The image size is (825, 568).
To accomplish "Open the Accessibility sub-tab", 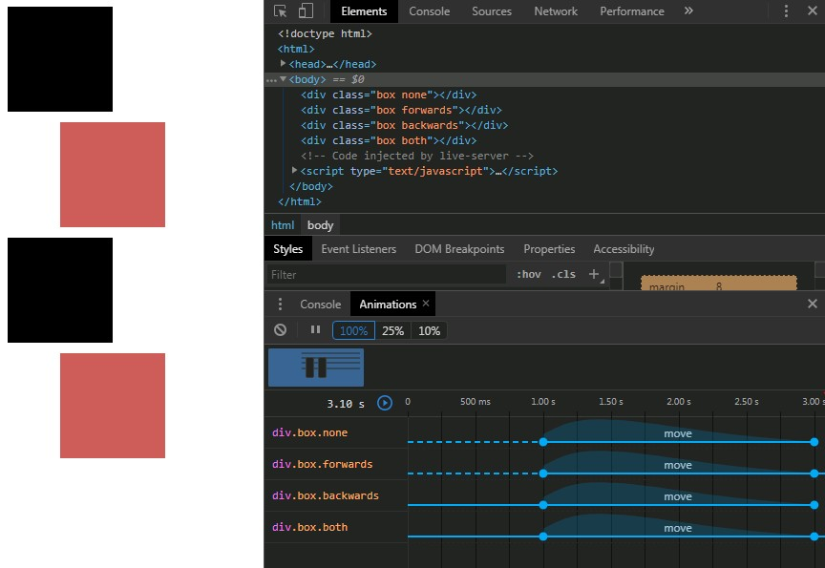I will pyautogui.click(x=624, y=249).
